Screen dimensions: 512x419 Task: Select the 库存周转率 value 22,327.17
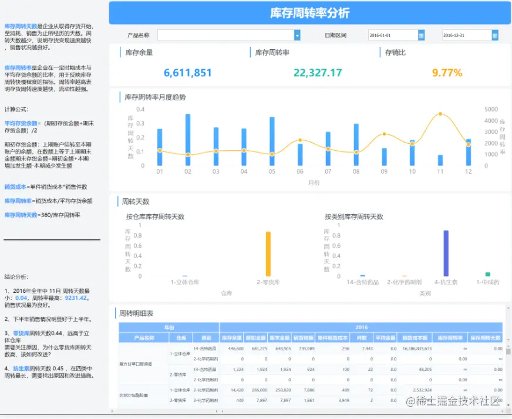(x=318, y=72)
